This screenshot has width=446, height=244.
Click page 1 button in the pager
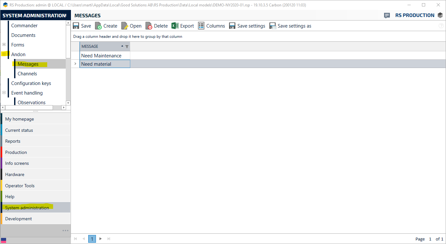[92, 239]
